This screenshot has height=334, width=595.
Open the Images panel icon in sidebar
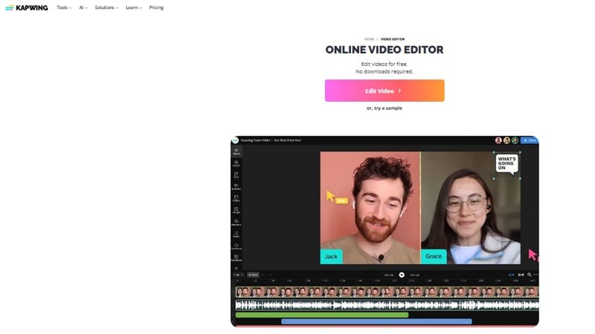237,210
